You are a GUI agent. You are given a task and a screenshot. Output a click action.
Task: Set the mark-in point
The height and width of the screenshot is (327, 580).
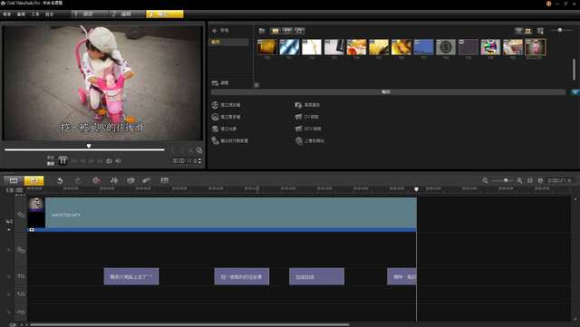(x=173, y=150)
